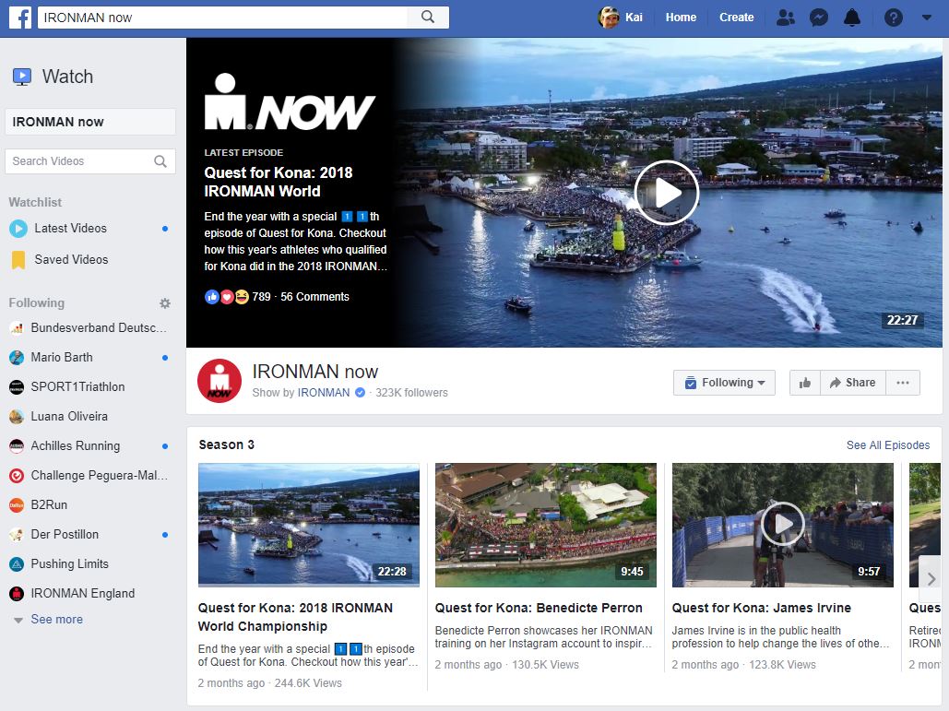Open the Friend Requests icon
Screen dimensions: 949x711
pos(785,18)
